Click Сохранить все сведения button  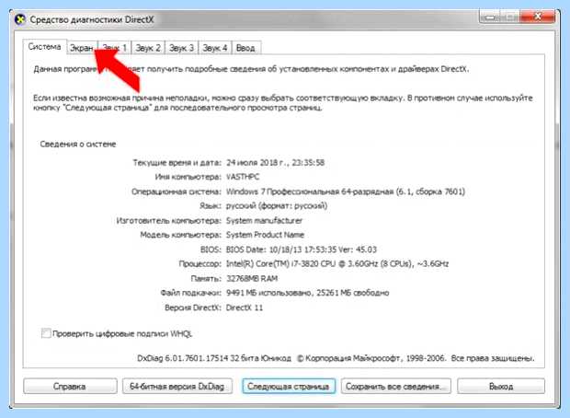point(396,386)
